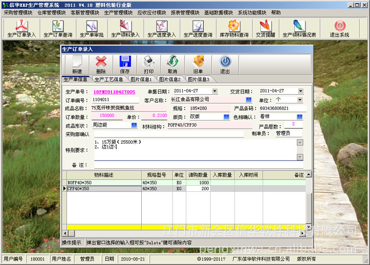Image resolution: width=370 pixels, height=265 pixels.
Task: Open the 成品形状 lookup button
Action: (x=134, y=125)
